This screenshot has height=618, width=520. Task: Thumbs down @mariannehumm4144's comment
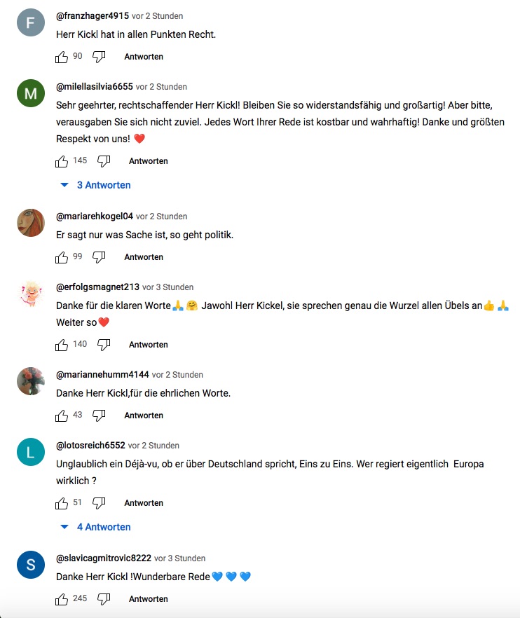point(99,416)
